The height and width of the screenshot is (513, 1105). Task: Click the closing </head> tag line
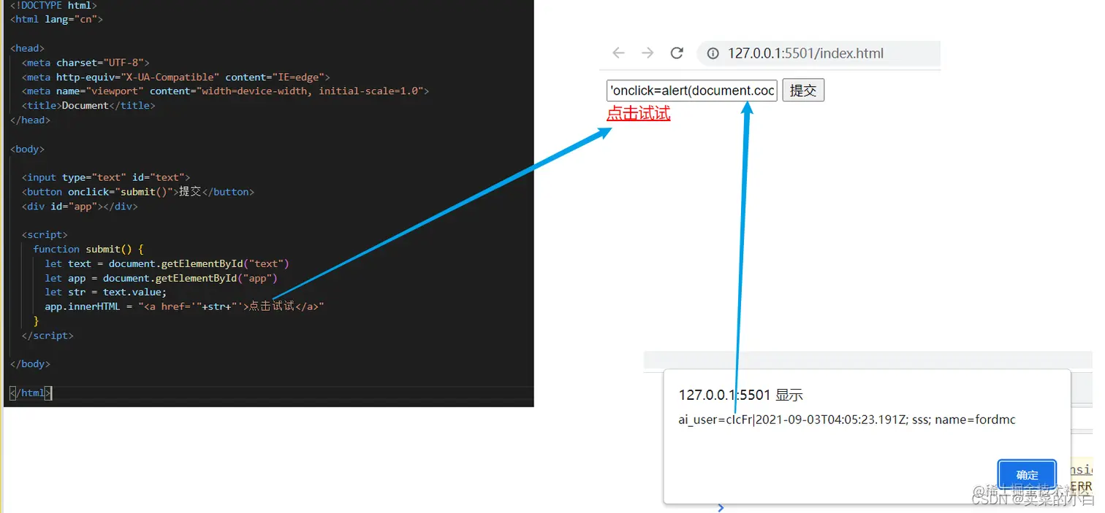pyautogui.click(x=30, y=120)
